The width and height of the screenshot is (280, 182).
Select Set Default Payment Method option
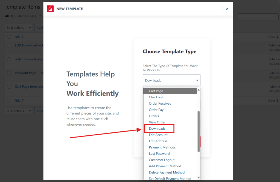coord(170,178)
